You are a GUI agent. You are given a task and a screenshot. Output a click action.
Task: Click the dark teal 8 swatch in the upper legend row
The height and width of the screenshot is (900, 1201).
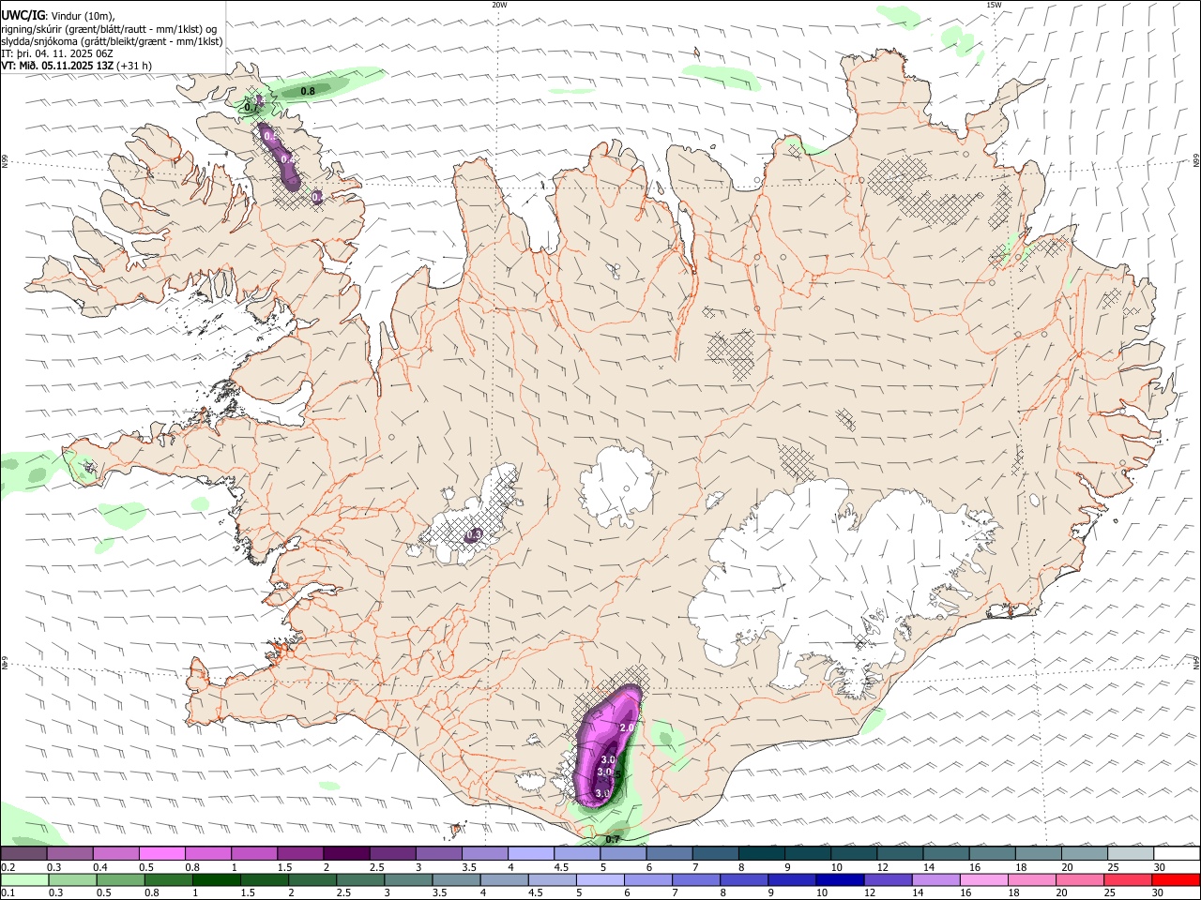tap(762, 853)
